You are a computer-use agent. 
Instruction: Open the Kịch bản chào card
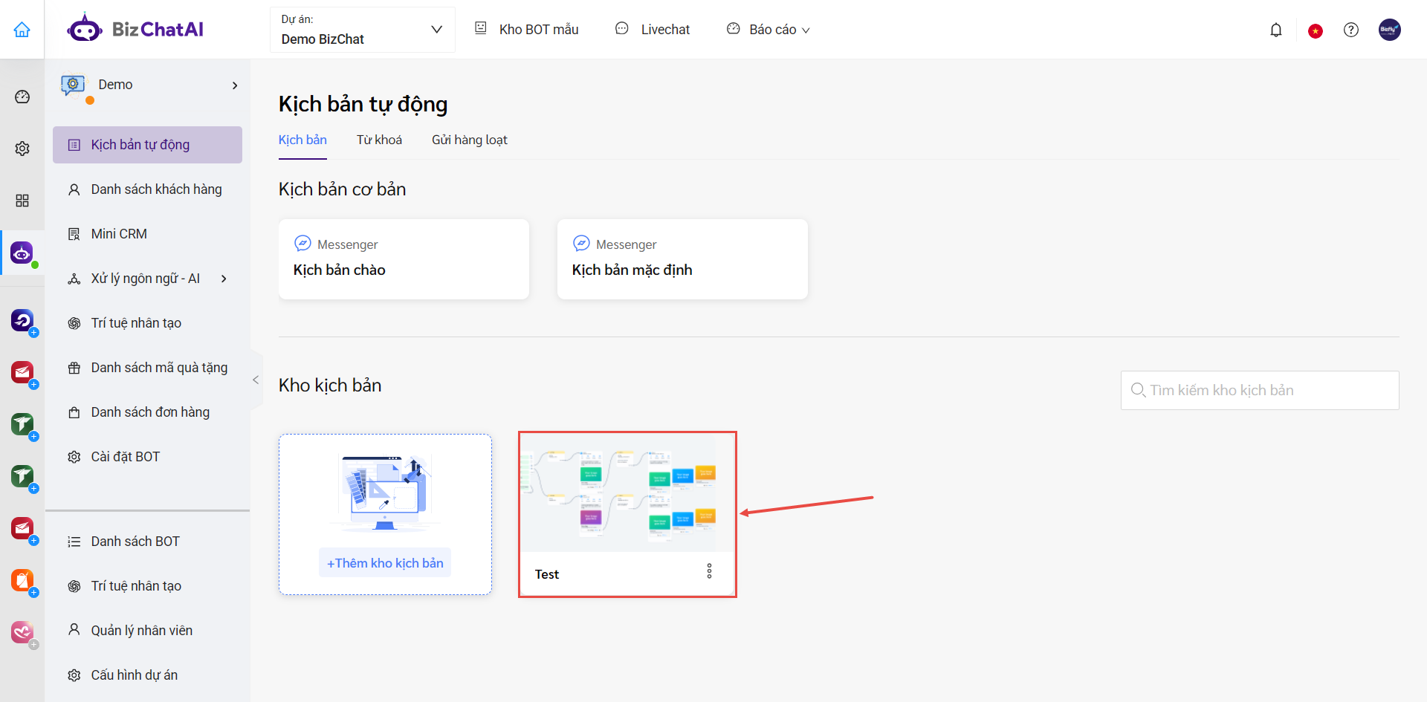[x=404, y=259]
